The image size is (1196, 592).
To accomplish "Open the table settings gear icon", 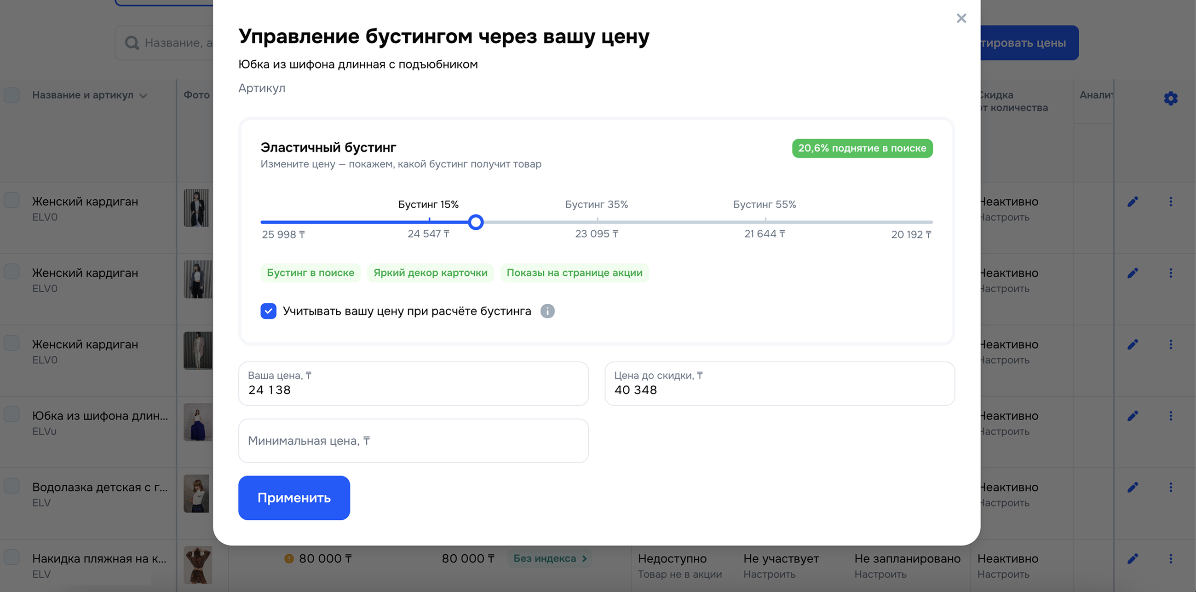I will coord(1170,98).
